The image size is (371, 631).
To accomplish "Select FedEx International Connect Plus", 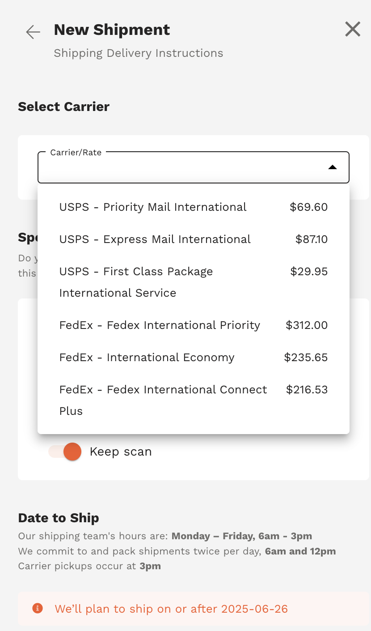I will tap(163, 400).
